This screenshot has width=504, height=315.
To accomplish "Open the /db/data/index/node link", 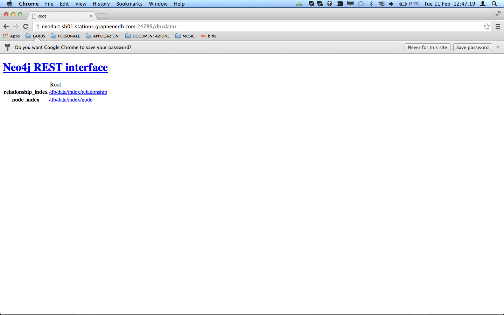I will point(71,100).
